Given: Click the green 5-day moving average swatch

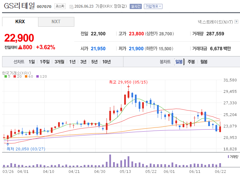Looking at the screenshot, I should (x=6, y=76).
